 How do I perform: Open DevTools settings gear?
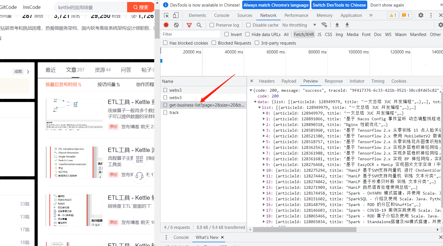[x=421, y=15]
